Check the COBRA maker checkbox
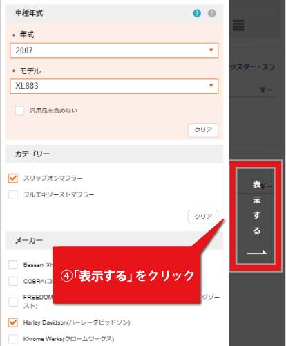 (13, 281)
